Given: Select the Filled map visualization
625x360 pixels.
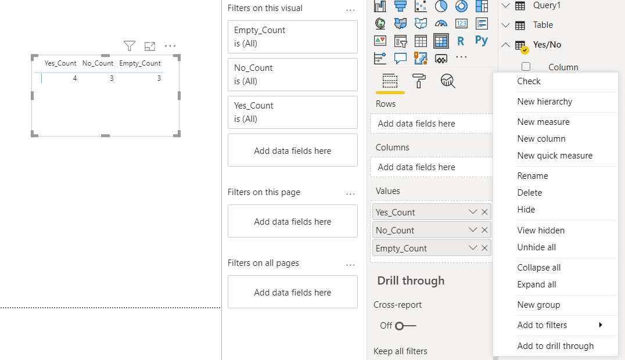Looking at the screenshot, I should click(x=400, y=24).
